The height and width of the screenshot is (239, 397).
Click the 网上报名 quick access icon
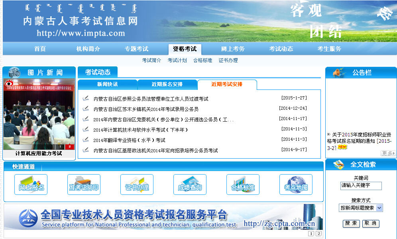31,185
